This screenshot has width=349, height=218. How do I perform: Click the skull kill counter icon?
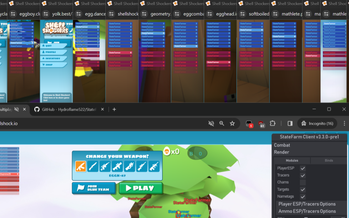point(167,151)
